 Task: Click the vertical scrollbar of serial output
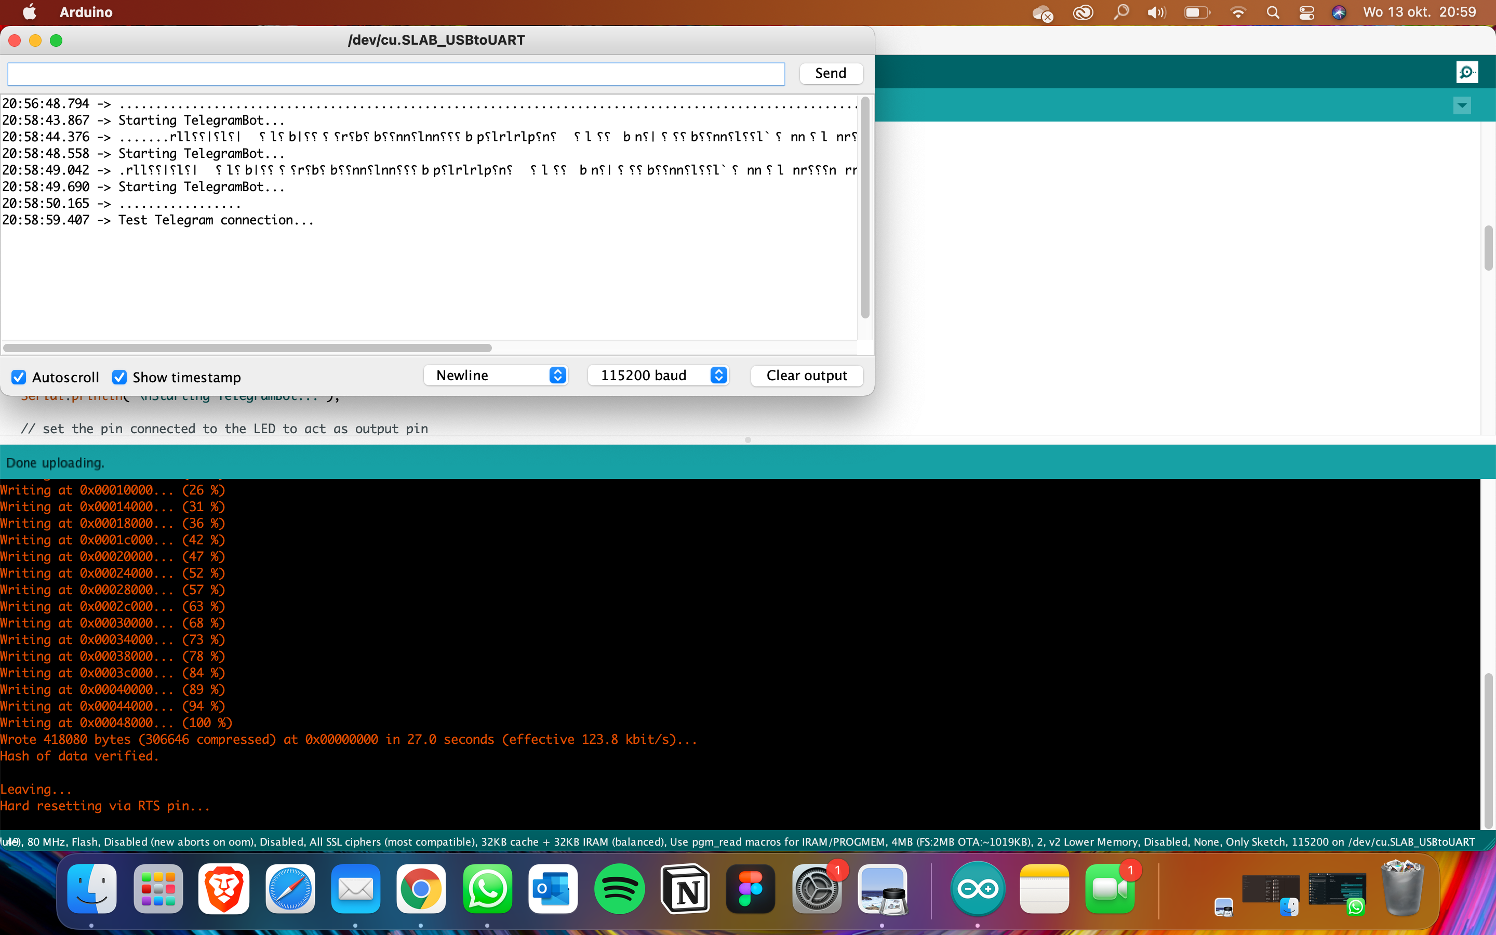point(865,207)
